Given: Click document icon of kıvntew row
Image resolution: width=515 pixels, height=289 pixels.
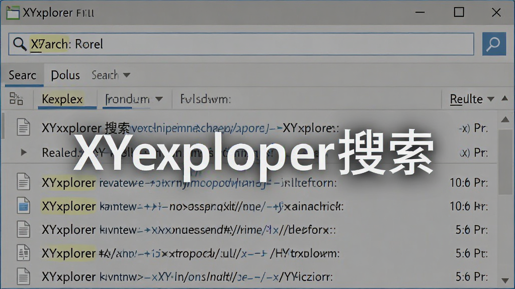Looking at the screenshot, I should [23, 229].
